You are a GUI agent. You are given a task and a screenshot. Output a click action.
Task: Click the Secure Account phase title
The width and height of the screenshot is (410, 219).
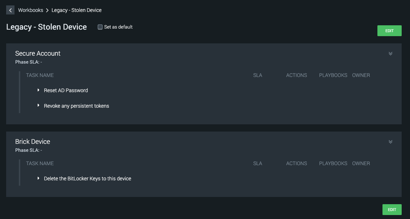point(38,53)
